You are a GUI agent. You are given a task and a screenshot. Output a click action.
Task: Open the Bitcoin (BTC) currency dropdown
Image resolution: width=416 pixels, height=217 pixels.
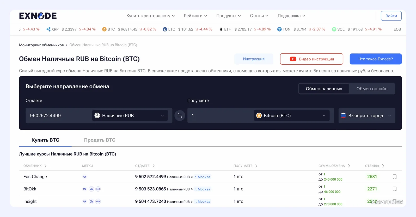292,116
